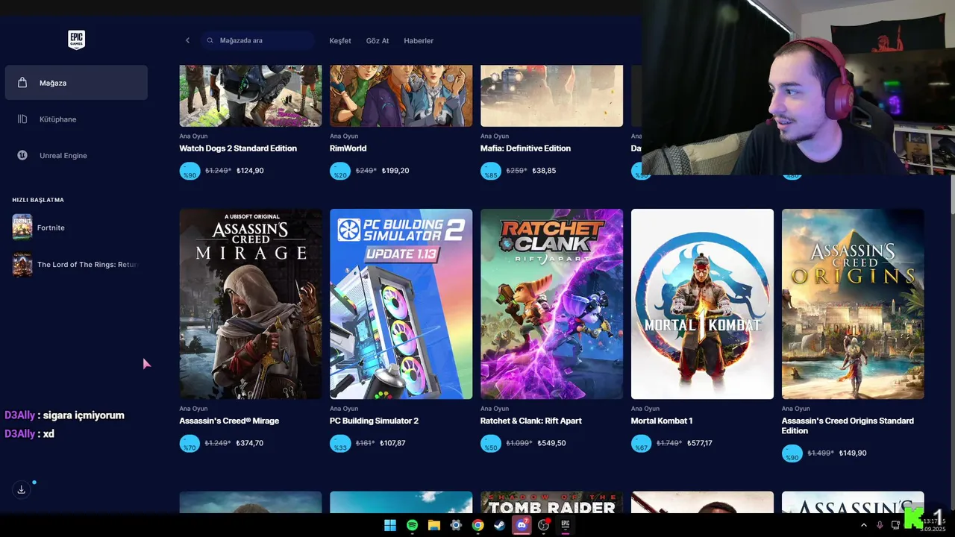Screen dimensions: 955x537
Task: Click the Epic Games Launcher taskbar icon
Action: click(x=566, y=525)
